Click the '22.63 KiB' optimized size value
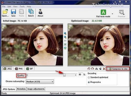 97,21
